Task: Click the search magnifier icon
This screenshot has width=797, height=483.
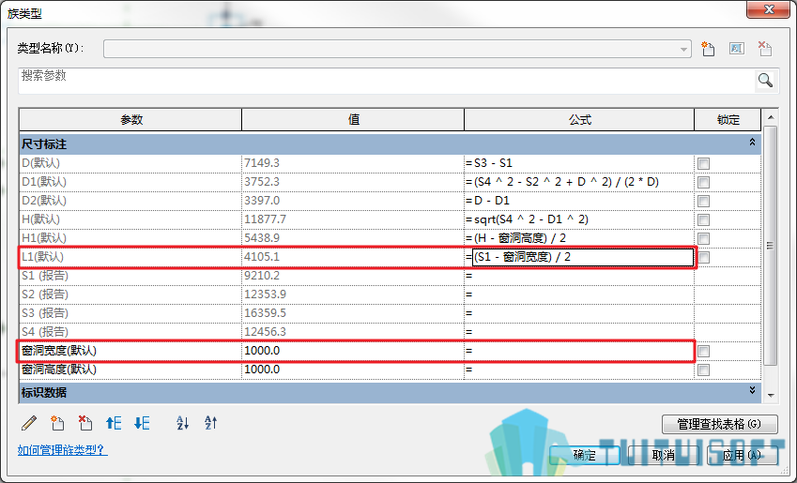Action: point(765,81)
